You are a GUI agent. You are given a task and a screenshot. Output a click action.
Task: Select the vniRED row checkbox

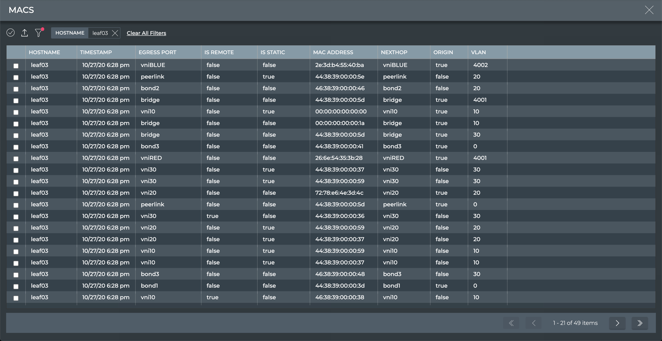(x=16, y=159)
